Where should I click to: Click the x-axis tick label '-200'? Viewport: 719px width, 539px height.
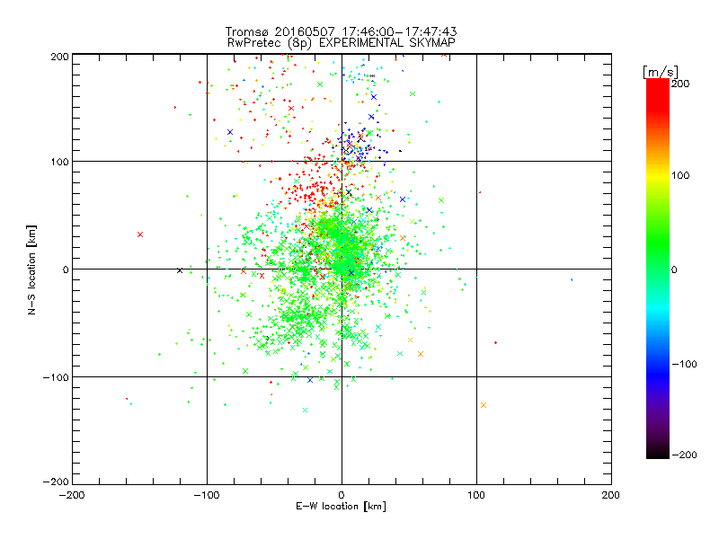click(x=72, y=495)
